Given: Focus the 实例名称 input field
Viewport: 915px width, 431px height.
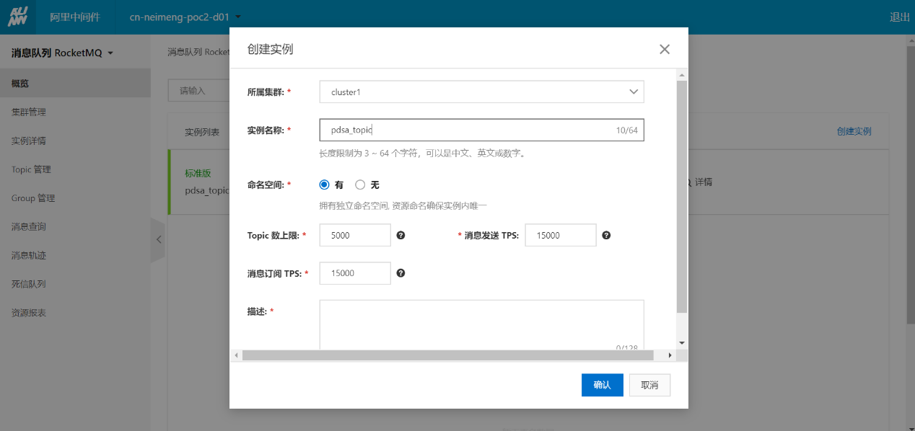Looking at the screenshot, I should coord(481,130).
